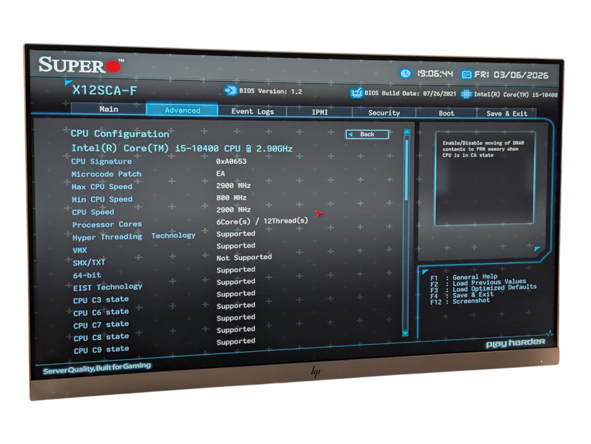The image size is (591, 444).
Task: Select the VMX row
Action: tap(164, 248)
